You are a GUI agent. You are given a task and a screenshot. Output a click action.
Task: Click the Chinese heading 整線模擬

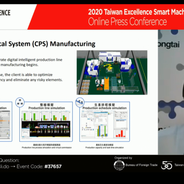click(x=47, y=105)
